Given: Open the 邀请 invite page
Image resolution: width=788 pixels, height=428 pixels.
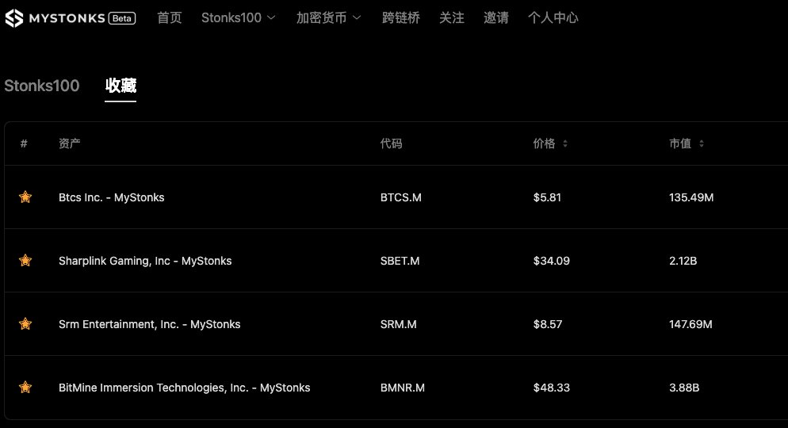Looking at the screenshot, I should pos(496,17).
